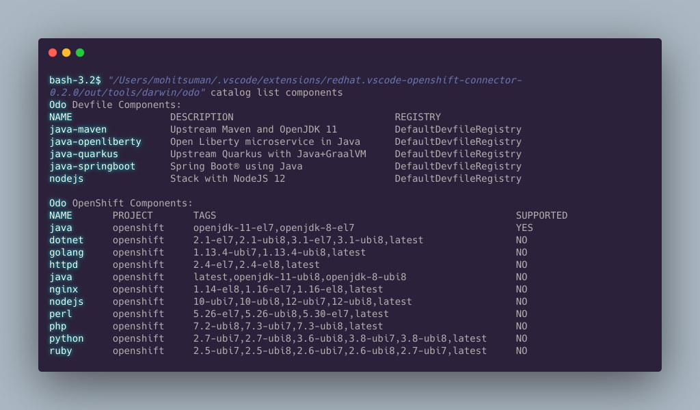Click the java-springboot component name
This screenshot has height=410, width=700.
[92, 166]
